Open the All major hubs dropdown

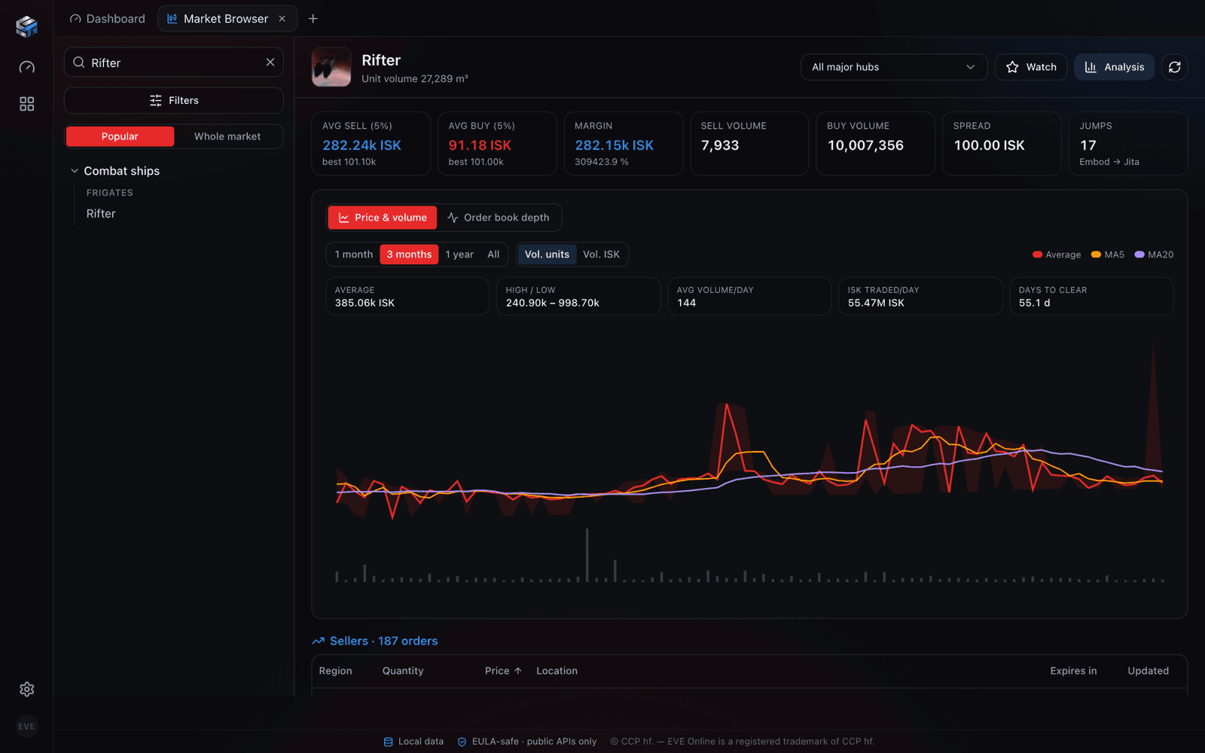click(x=894, y=67)
